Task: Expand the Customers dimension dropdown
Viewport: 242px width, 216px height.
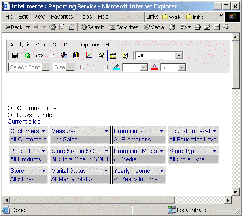Action: (x=43, y=131)
